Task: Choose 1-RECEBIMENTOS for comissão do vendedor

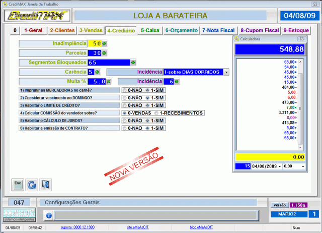Action: (157, 113)
